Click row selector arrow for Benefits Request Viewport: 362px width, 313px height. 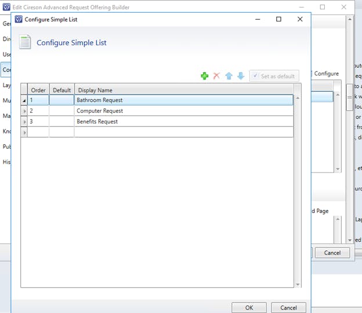coord(24,121)
